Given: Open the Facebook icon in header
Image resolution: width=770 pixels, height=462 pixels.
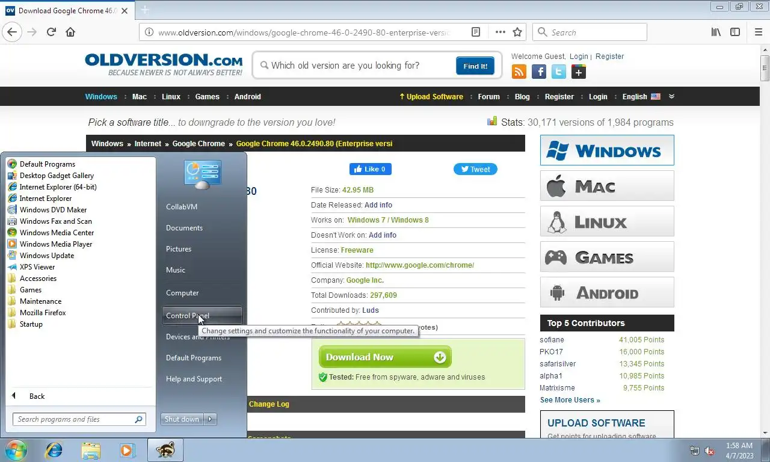Looking at the screenshot, I should pyautogui.click(x=539, y=72).
